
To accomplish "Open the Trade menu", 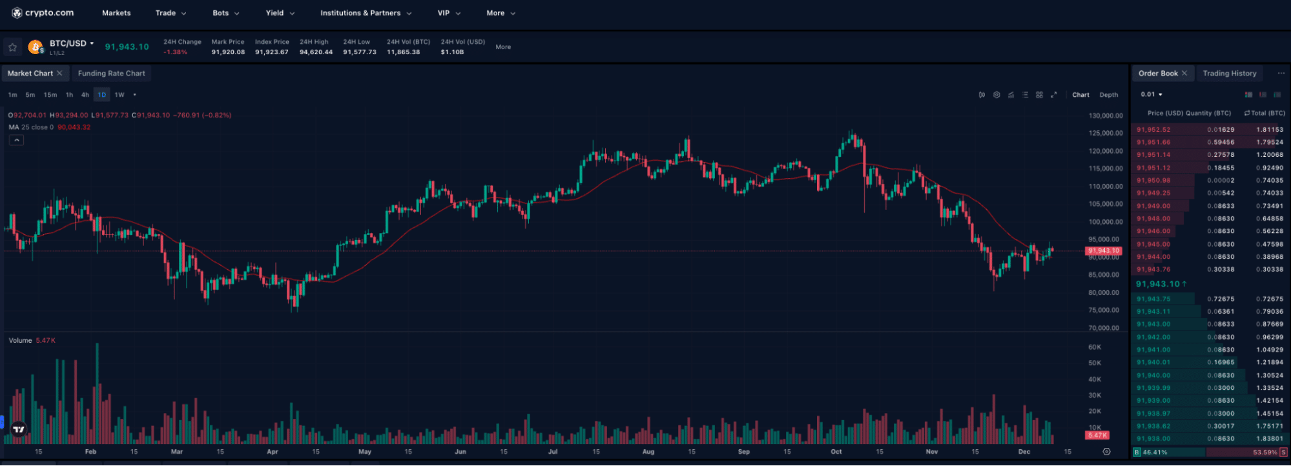I will (x=170, y=13).
